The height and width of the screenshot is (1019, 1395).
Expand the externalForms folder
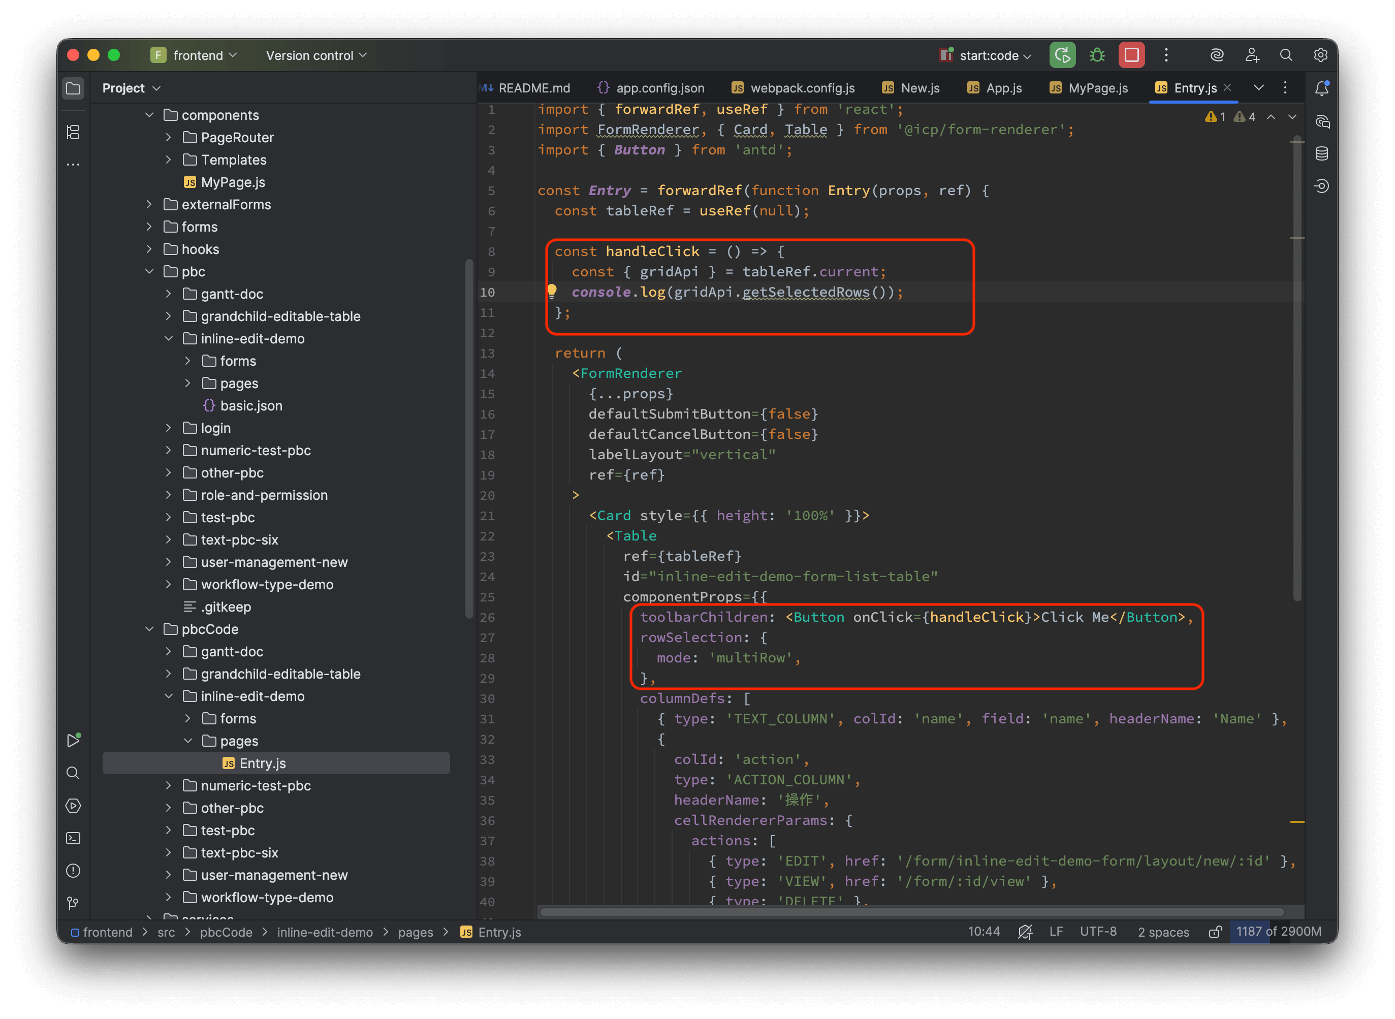coord(149,204)
